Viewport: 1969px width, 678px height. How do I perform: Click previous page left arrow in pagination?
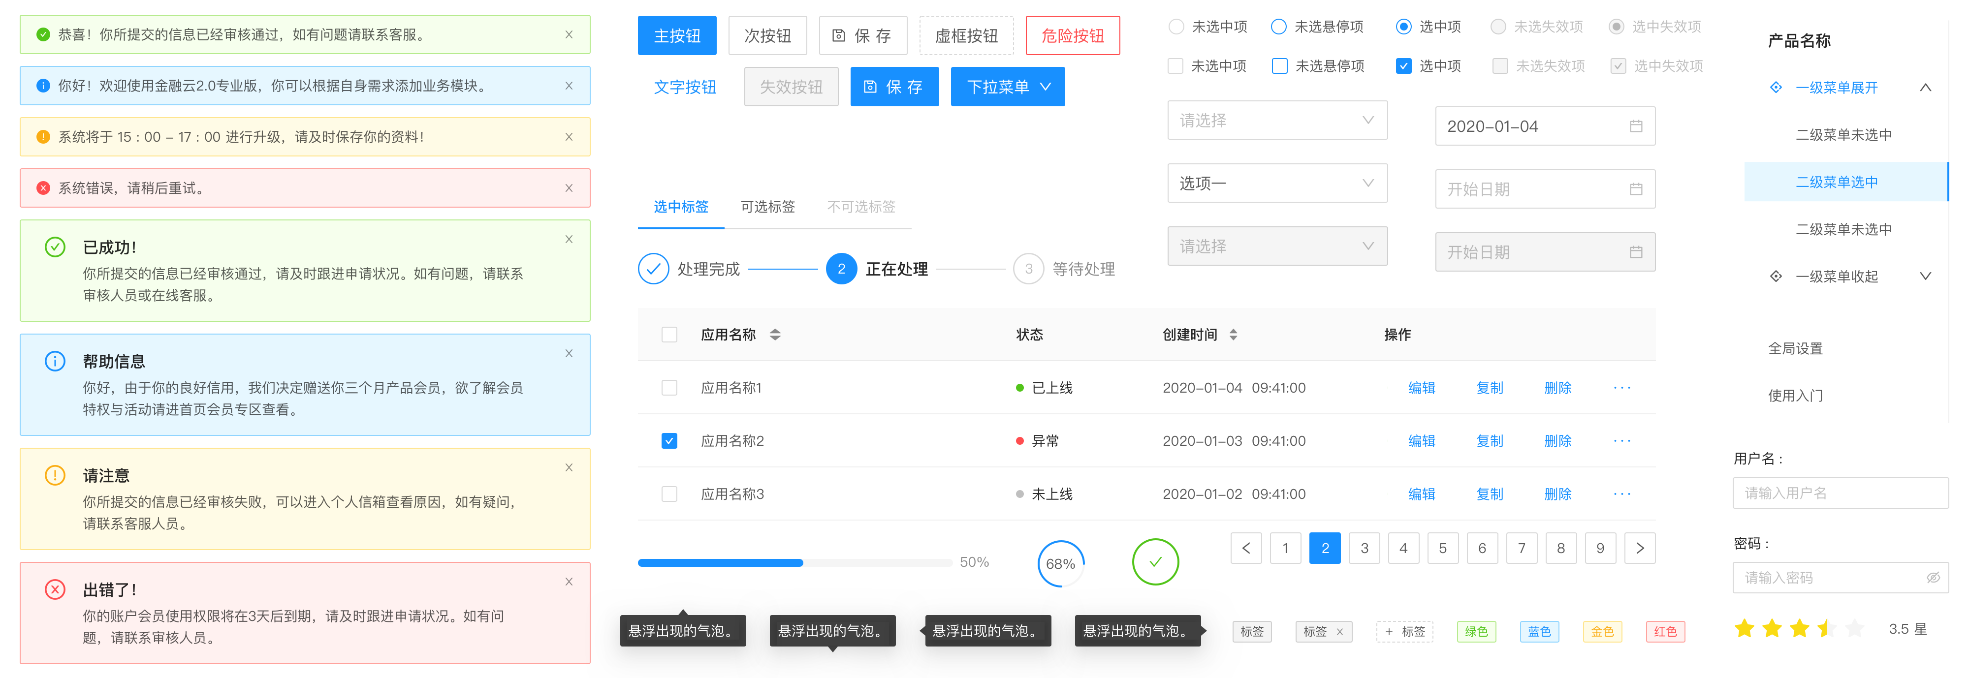[1246, 548]
